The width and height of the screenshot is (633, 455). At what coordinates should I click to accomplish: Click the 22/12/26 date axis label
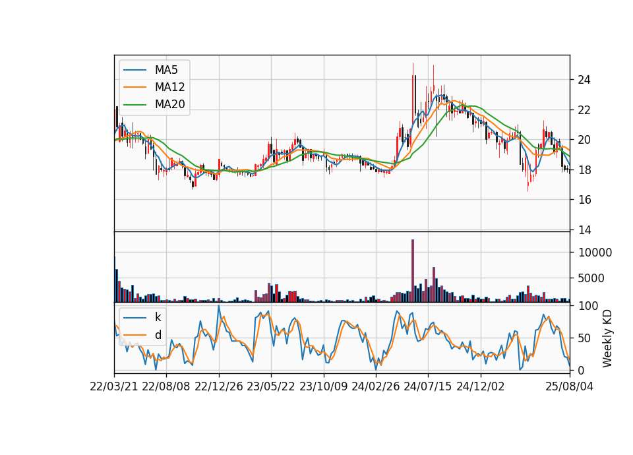(x=219, y=386)
